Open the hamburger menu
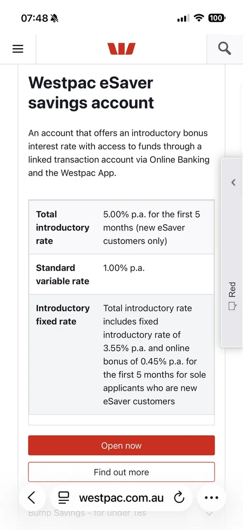The width and height of the screenshot is (243, 530). [x=18, y=49]
